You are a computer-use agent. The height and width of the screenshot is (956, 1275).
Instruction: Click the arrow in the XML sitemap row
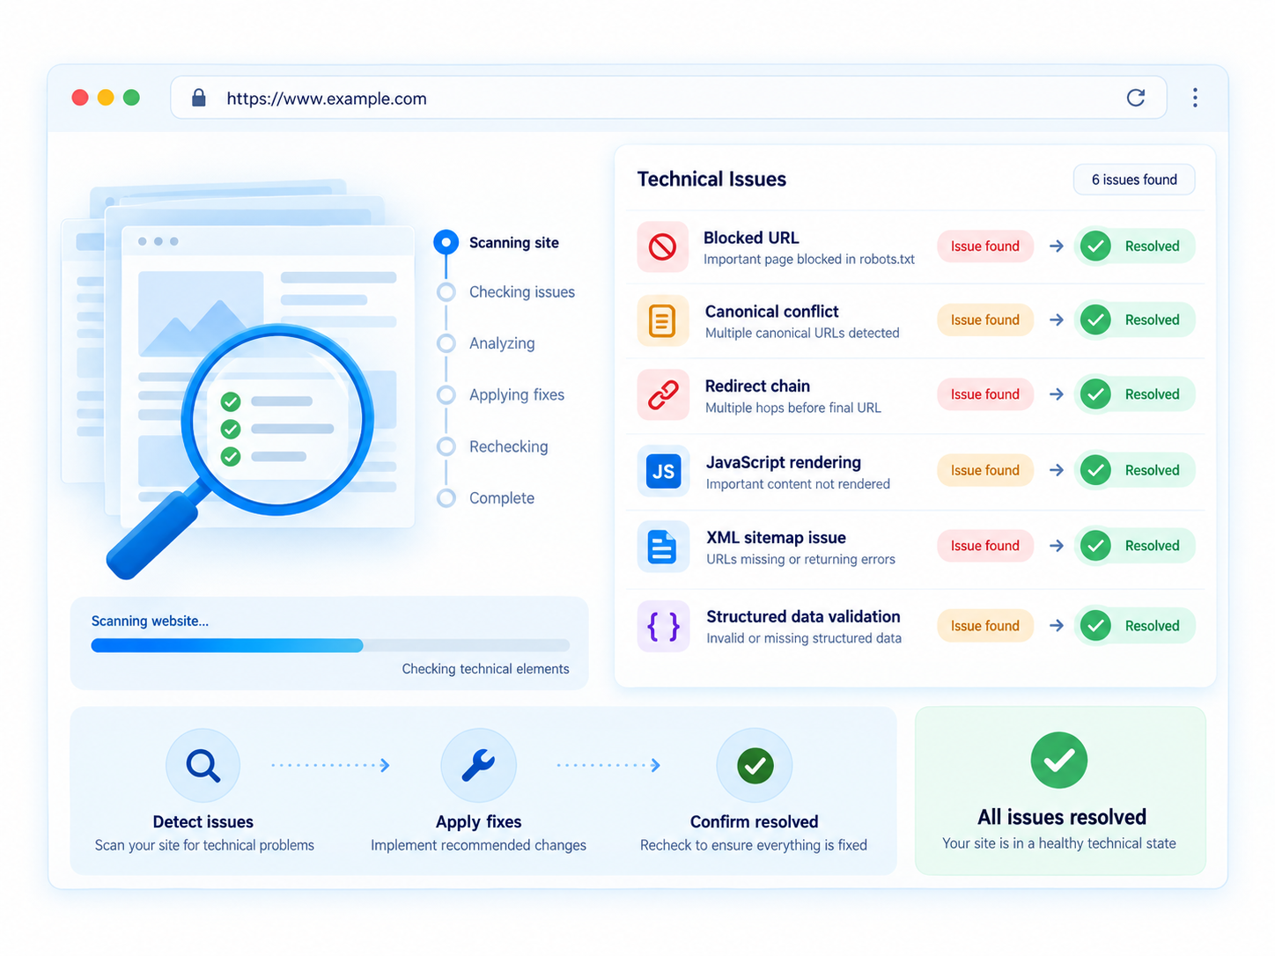(1057, 546)
